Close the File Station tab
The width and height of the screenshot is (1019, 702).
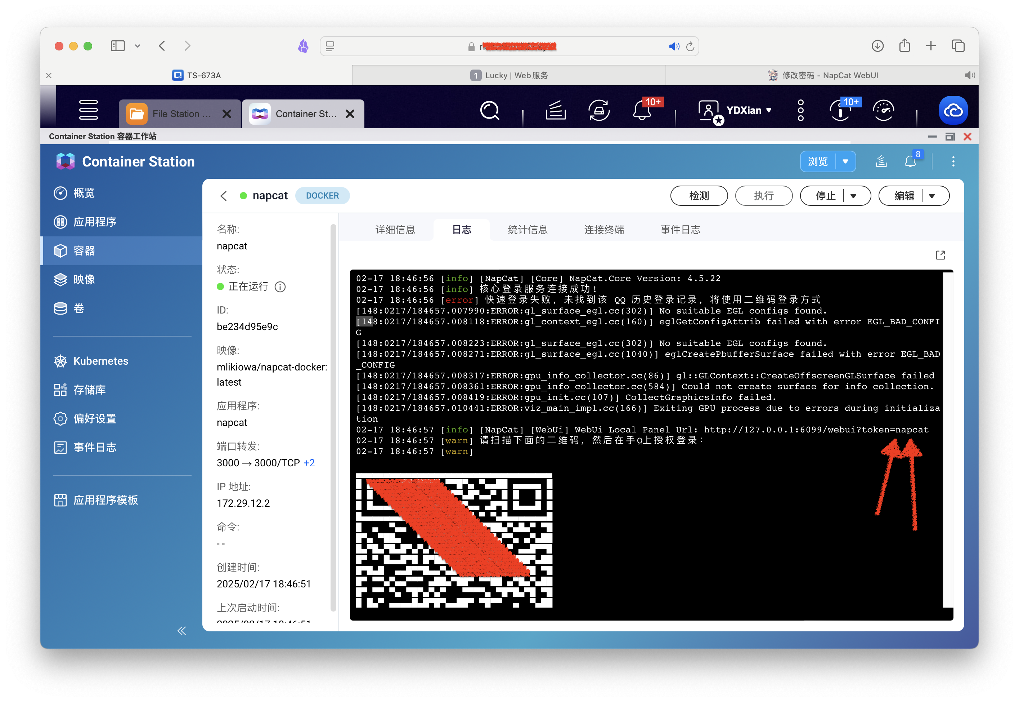click(x=227, y=114)
